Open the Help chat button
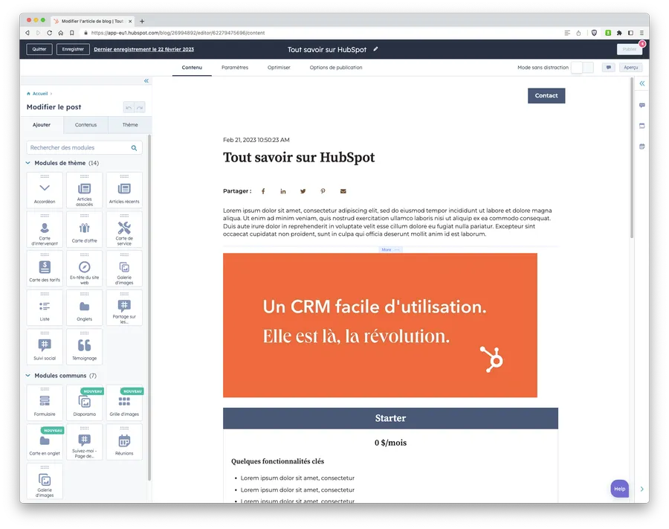The width and height of the screenshot is (669, 529). 619,489
